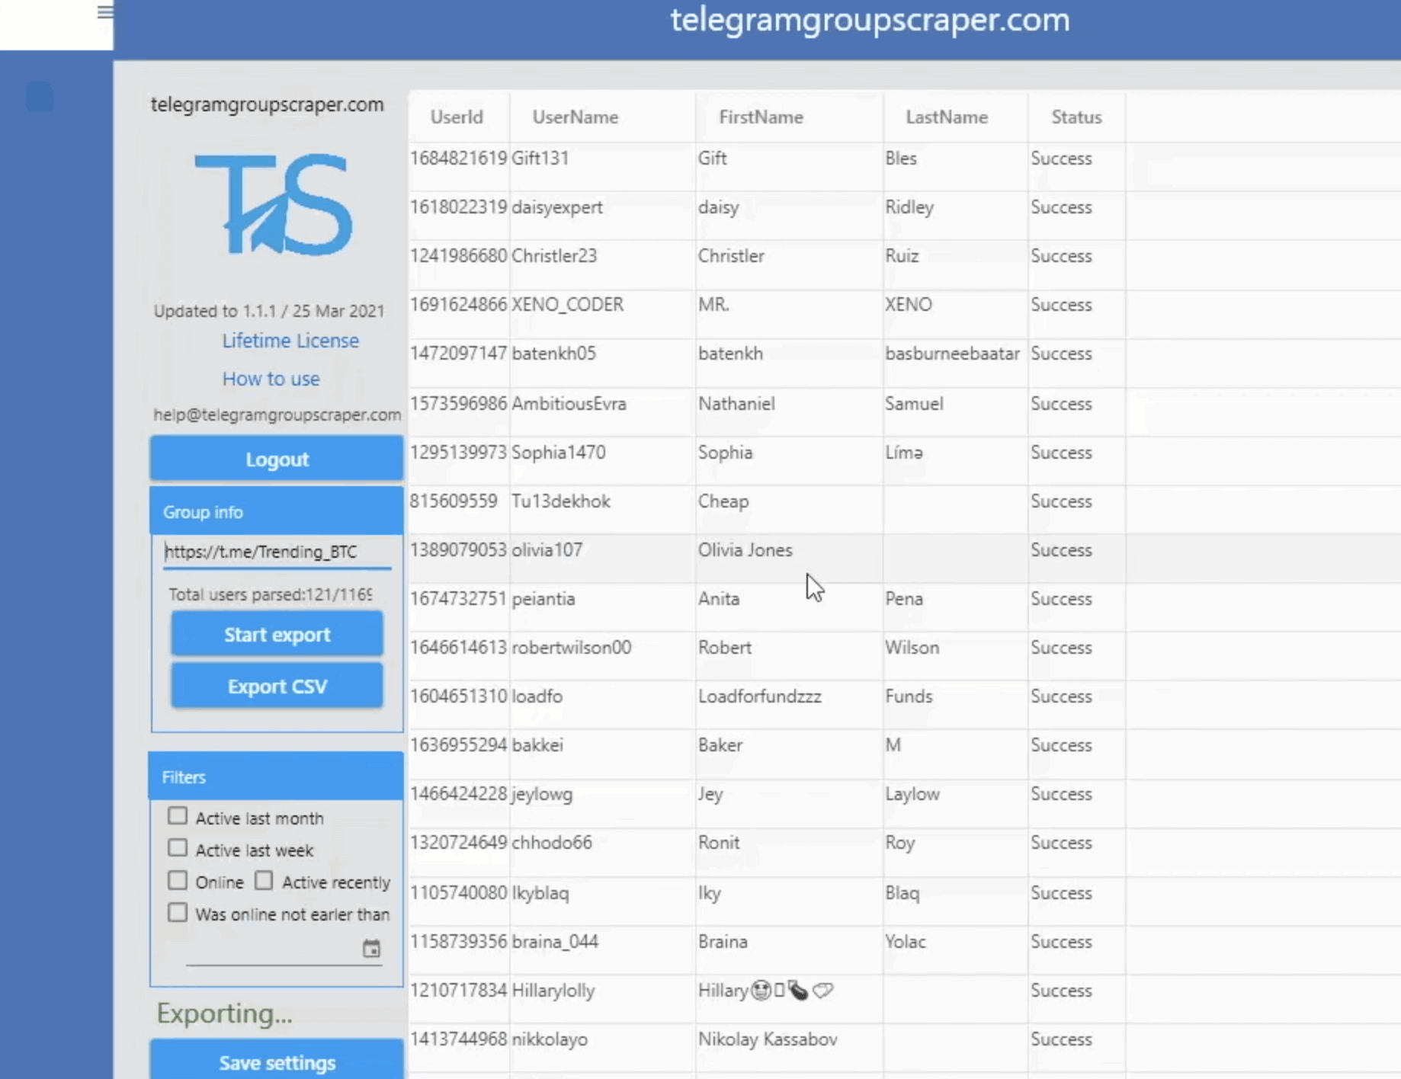Check the Online filter checkbox

tap(178, 881)
